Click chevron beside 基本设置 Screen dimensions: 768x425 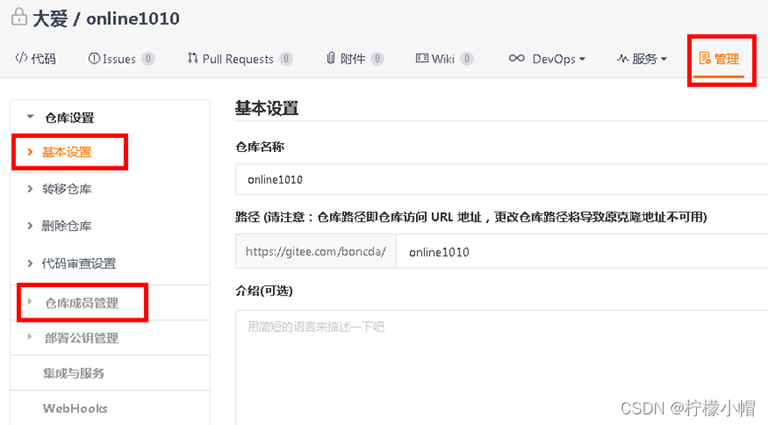tap(30, 152)
